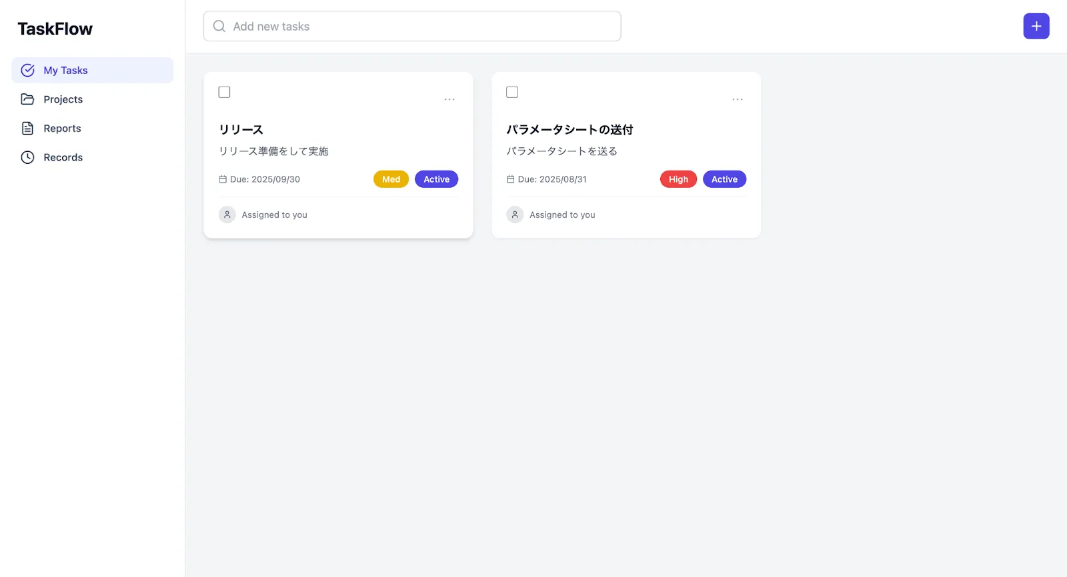Open the three-dot menu on リリース card

(x=449, y=99)
